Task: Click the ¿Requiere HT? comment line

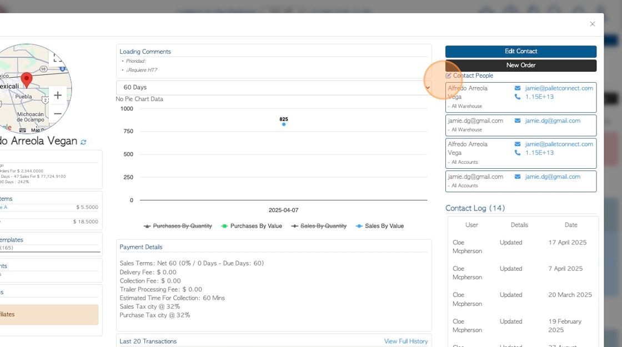Action: (x=141, y=70)
